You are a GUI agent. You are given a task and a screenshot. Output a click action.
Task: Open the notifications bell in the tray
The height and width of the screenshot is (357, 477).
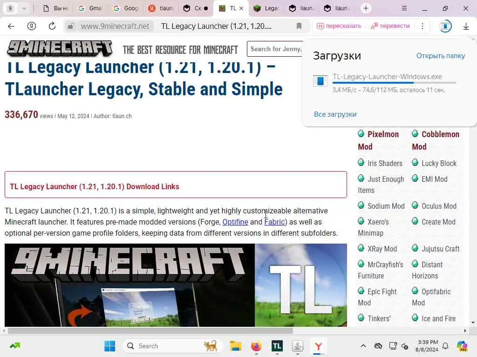point(445,346)
